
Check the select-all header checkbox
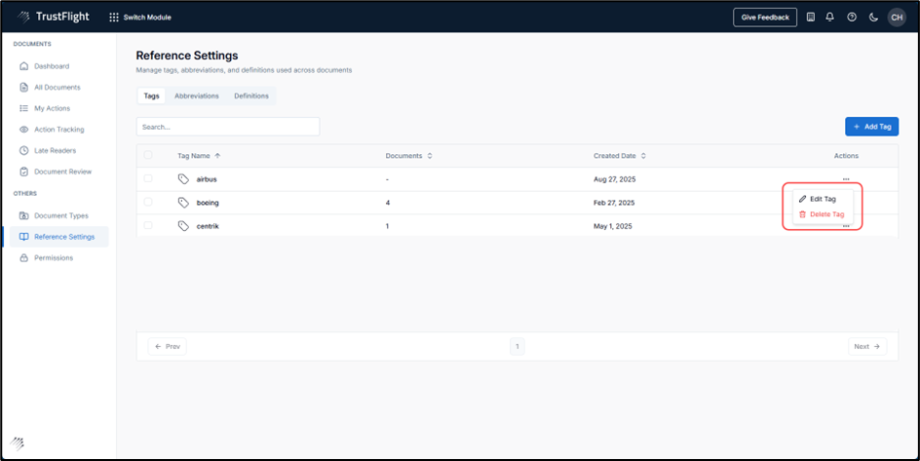[148, 155]
